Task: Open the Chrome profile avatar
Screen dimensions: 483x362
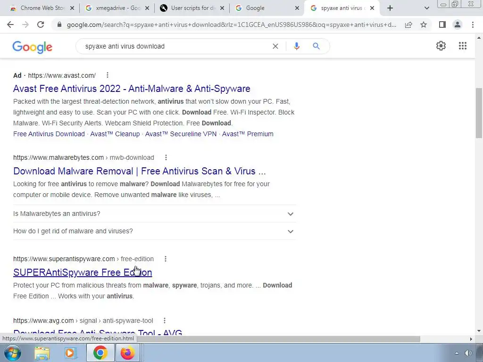Action: pyautogui.click(x=458, y=25)
